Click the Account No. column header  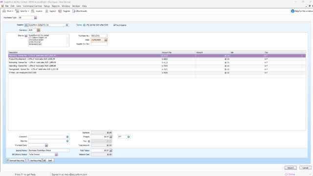[x=178, y=52]
